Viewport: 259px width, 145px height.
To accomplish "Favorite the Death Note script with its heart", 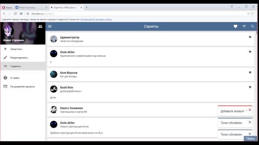I will tap(250, 87).
